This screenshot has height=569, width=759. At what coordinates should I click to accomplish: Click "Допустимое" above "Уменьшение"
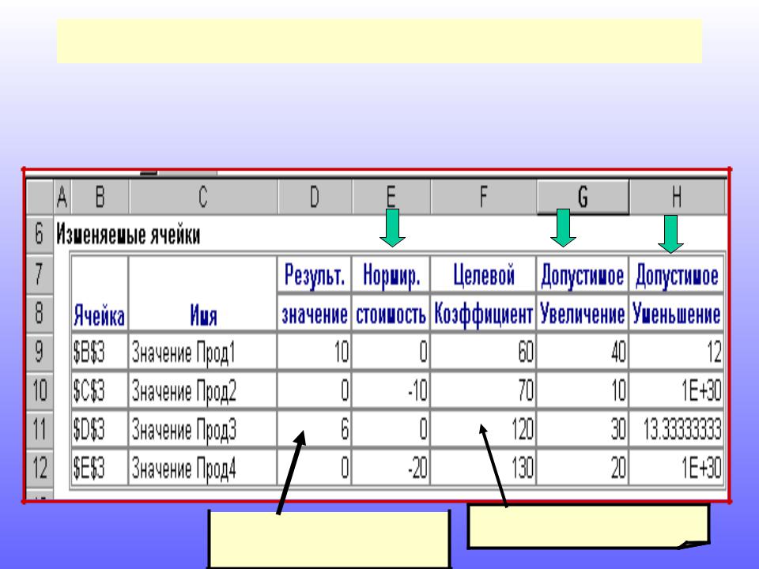coord(676,275)
